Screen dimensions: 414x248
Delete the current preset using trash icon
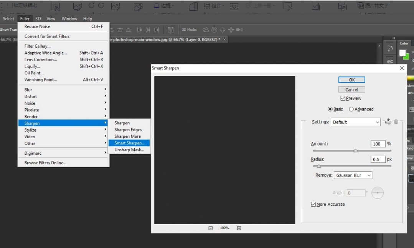tap(397, 121)
